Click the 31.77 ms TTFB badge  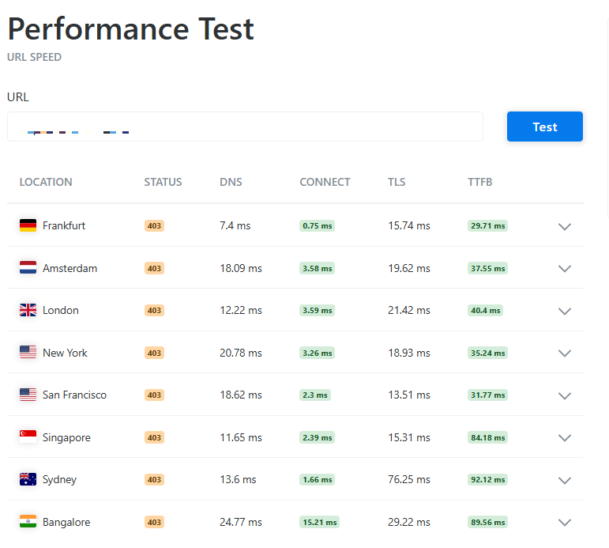(x=487, y=395)
